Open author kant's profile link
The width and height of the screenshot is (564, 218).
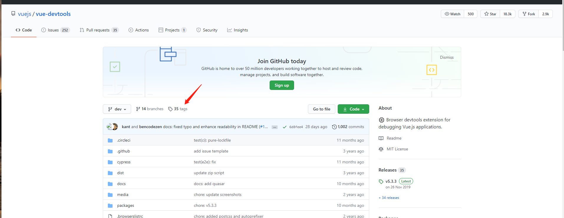click(x=126, y=127)
